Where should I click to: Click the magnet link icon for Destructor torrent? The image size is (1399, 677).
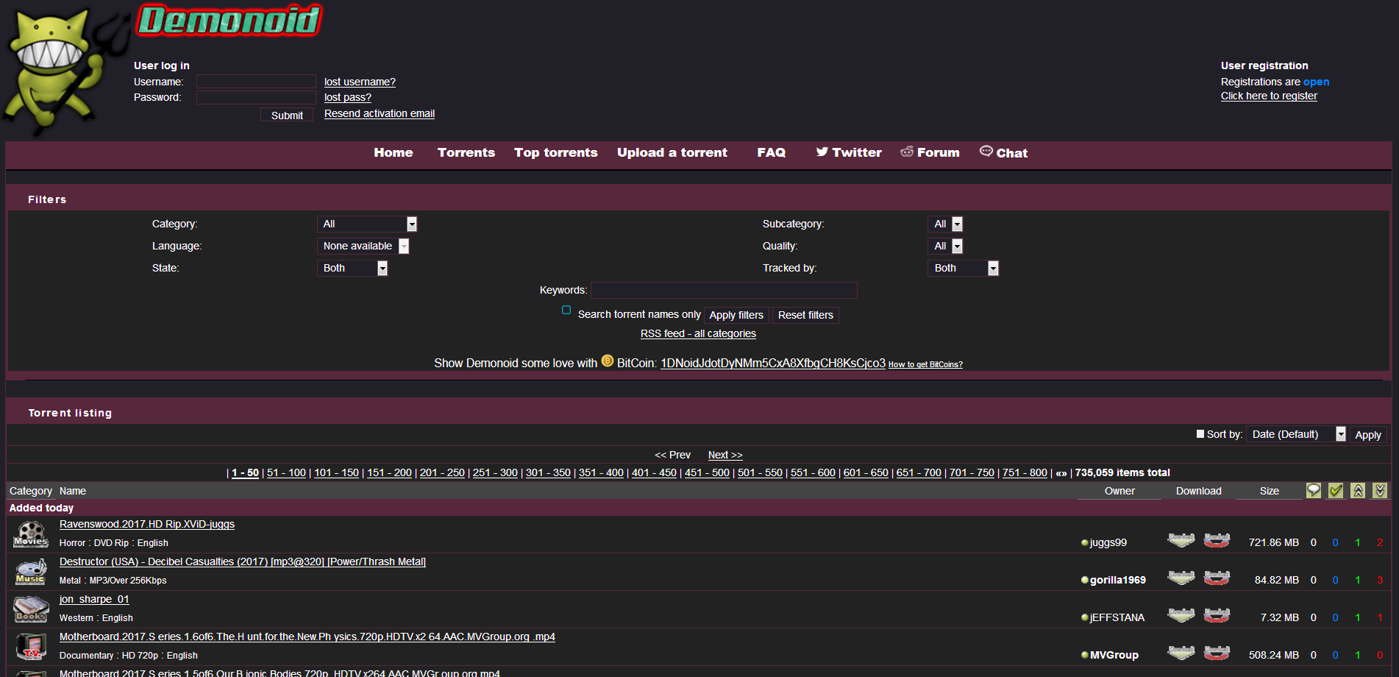1217,577
